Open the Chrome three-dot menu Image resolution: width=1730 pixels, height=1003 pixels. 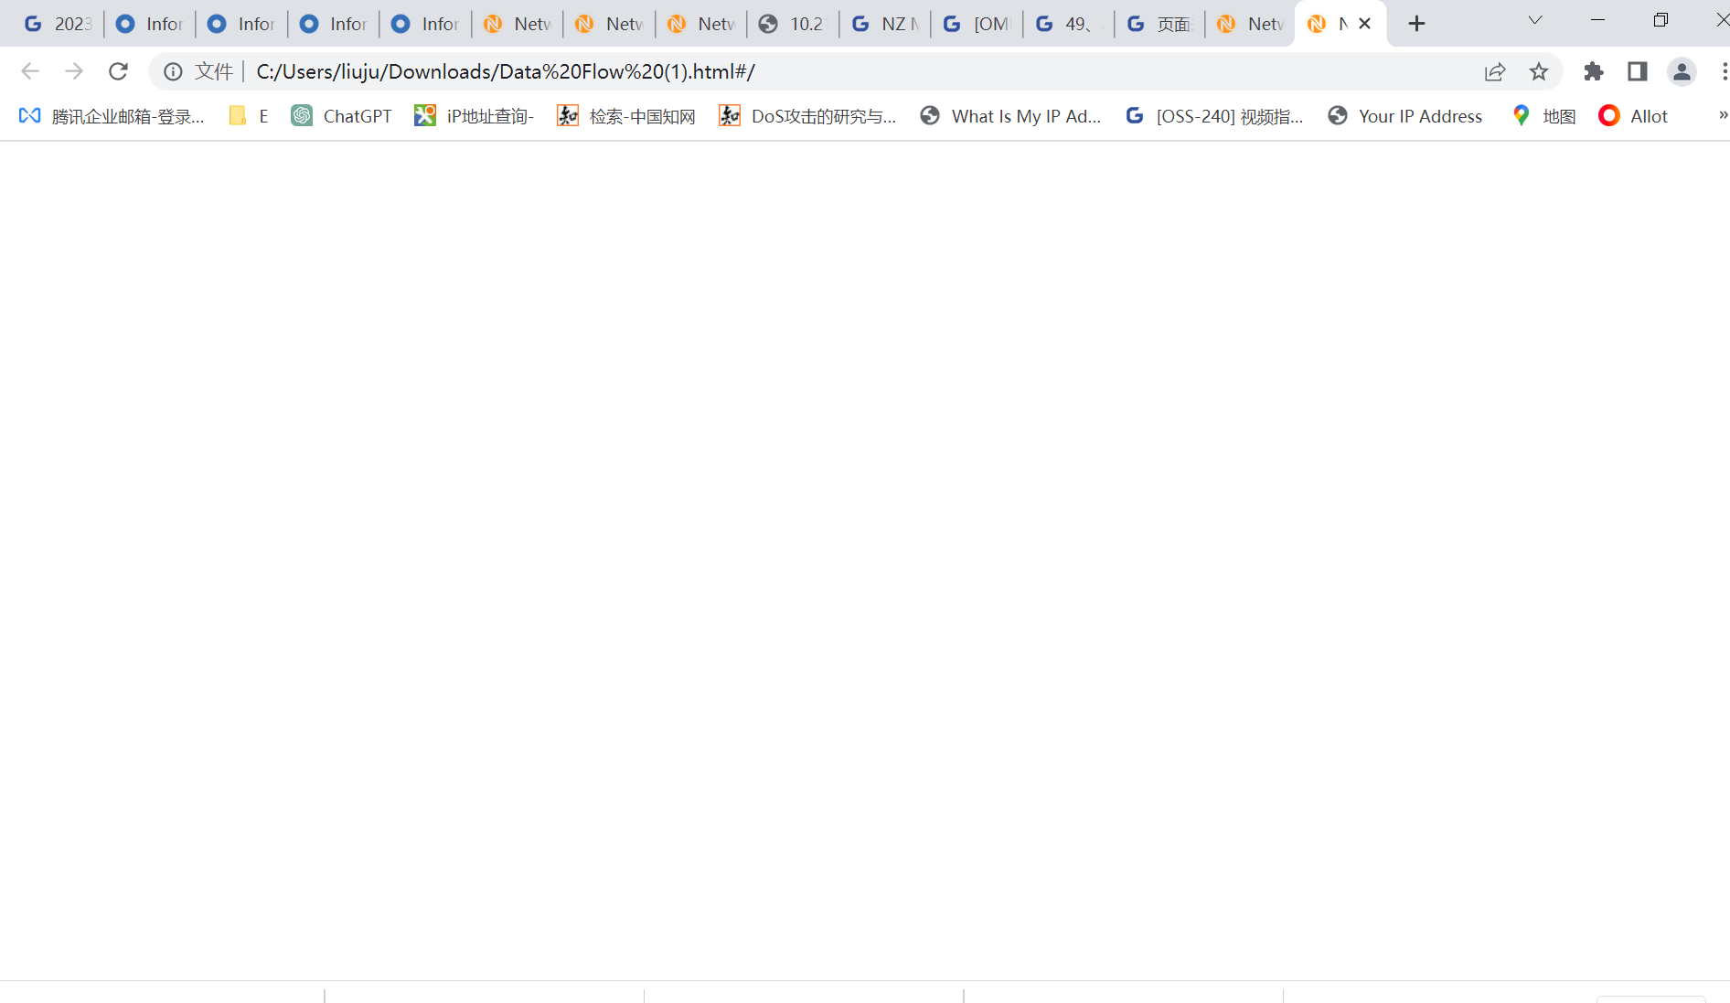(1724, 71)
